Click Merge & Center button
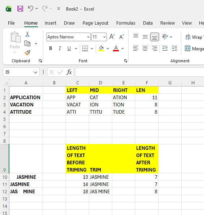Screen dimensions: 204x215 [x=194, y=49]
